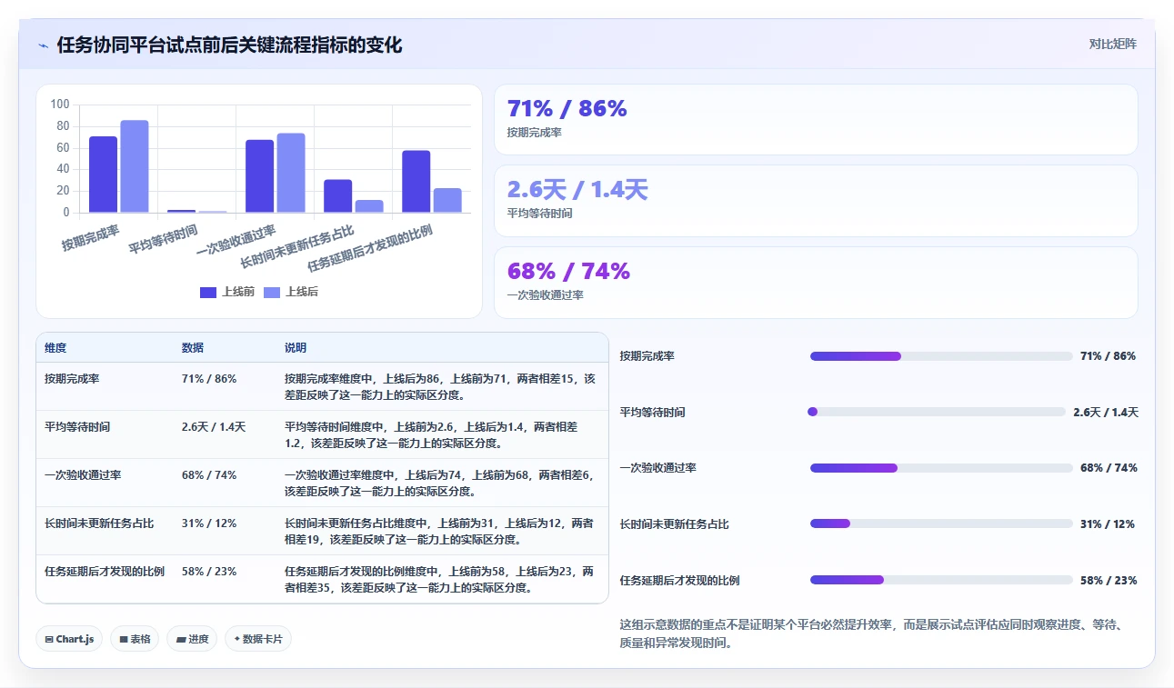1174x688 pixels.
Task: Toggle the 上线前 legend item in chart
Action: point(227,292)
